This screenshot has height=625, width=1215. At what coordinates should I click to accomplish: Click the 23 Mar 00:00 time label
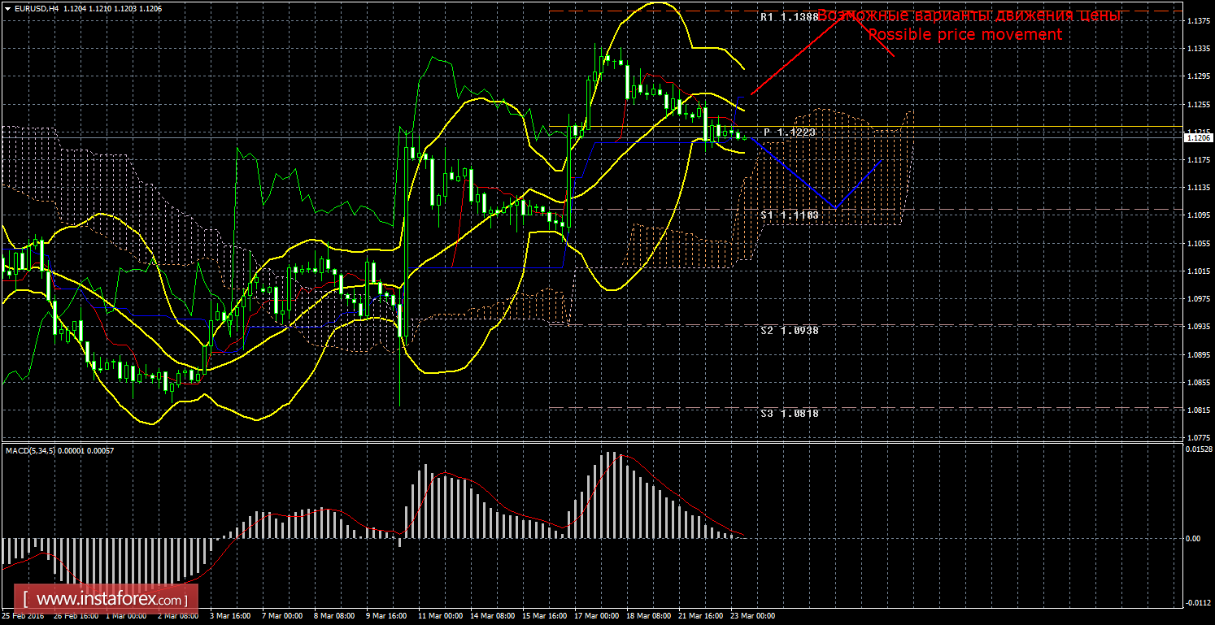tap(753, 615)
